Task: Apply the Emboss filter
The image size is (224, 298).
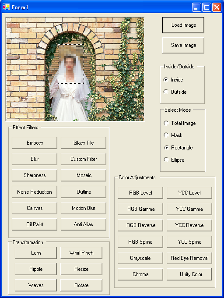Action: coord(35,143)
